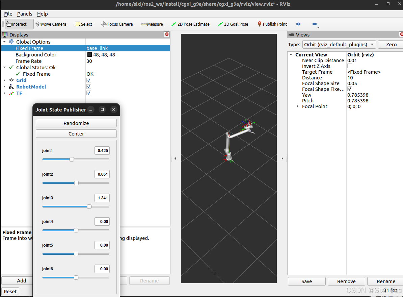Click the Add display button
This screenshot has height=297, width=403.
18,280
